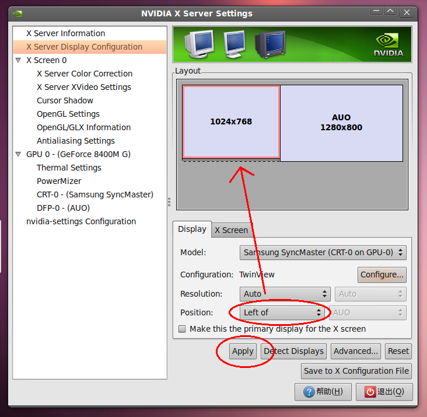Click the NVIDIA logo in the banner
427x417 pixels.
(388, 45)
